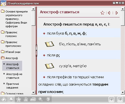Click the Home icon in bottom toolbar
Viewport: 125px width, 104px height.
(x=4, y=99)
